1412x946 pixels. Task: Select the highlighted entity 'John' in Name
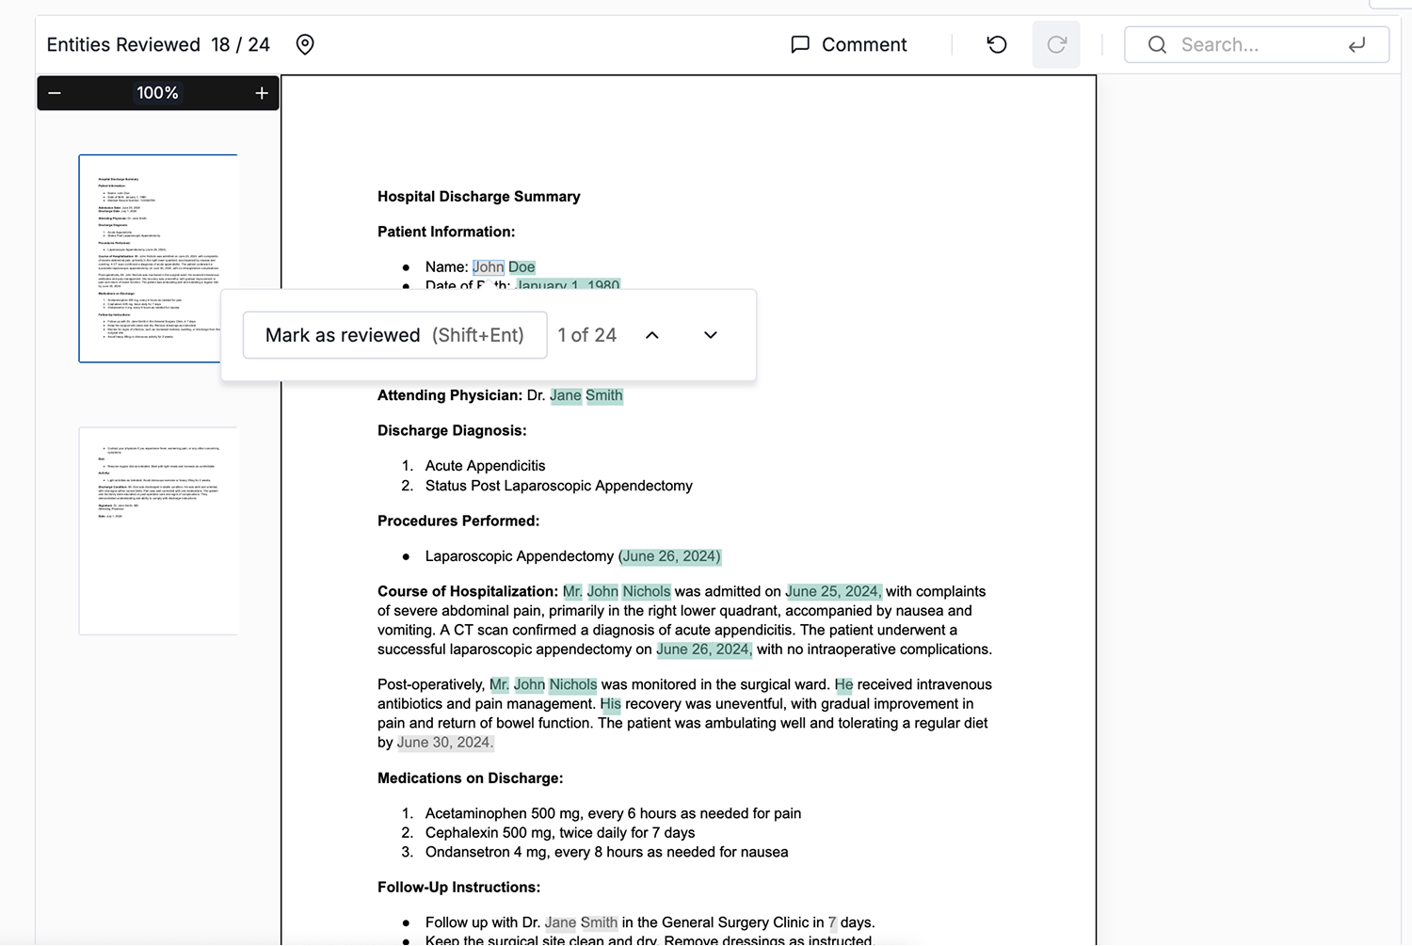point(489,267)
